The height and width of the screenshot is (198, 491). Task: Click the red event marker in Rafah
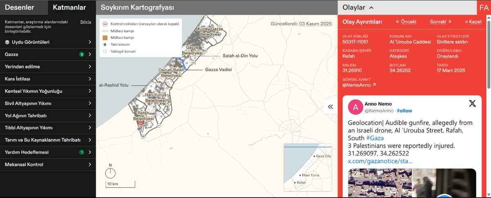[x=140, y=122]
